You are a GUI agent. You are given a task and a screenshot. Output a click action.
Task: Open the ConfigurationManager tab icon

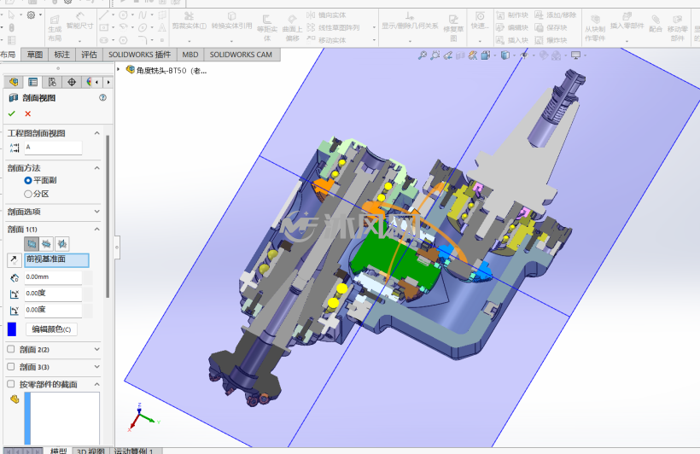pos(52,82)
